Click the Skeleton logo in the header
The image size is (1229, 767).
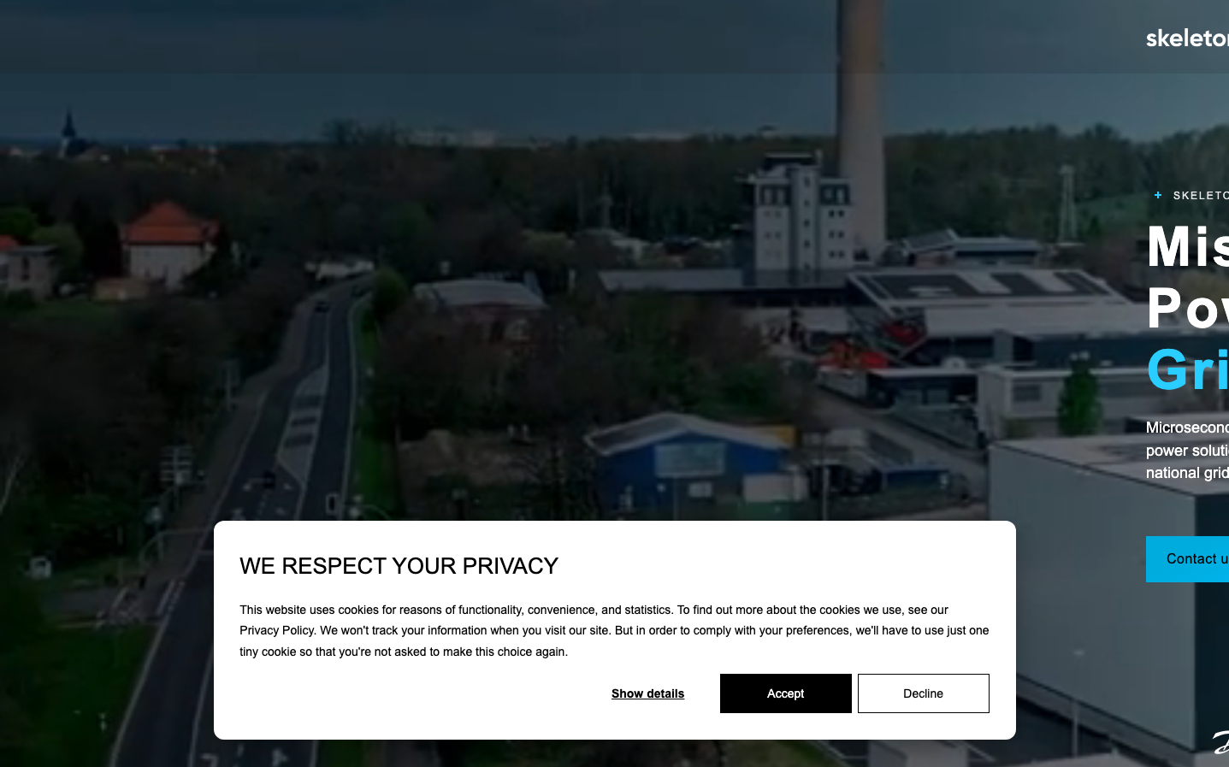(1187, 38)
